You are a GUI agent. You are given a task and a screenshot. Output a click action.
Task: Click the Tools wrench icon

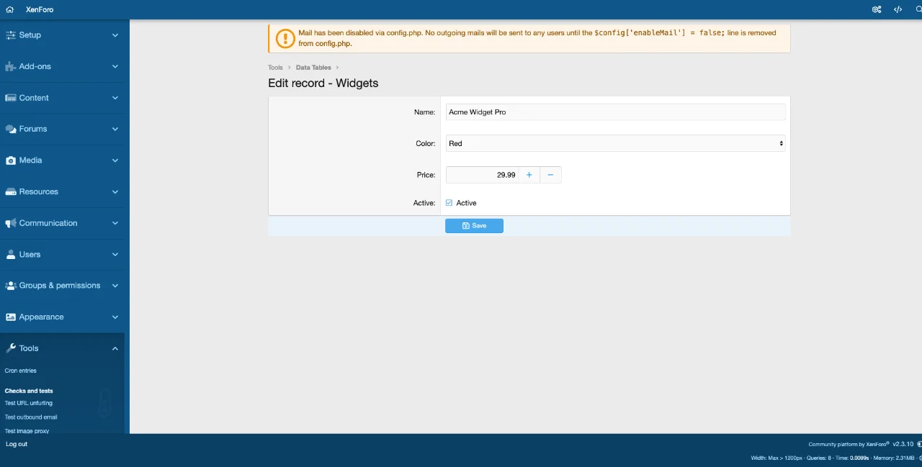11,348
